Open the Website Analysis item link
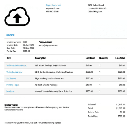130x130 pixels. (x=14, y=72)
